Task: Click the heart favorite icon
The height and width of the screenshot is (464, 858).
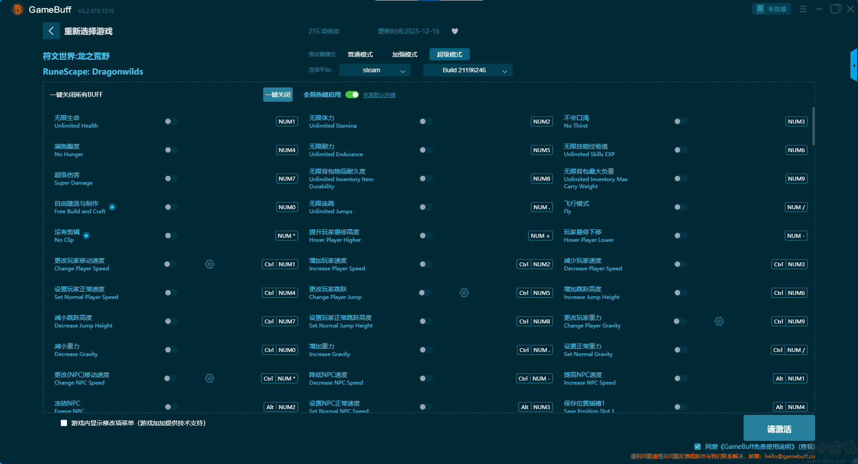Action: (455, 31)
